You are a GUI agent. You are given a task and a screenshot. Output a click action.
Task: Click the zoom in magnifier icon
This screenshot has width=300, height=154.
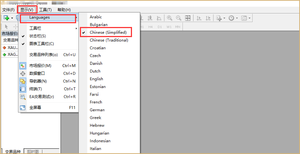click(169, 18)
